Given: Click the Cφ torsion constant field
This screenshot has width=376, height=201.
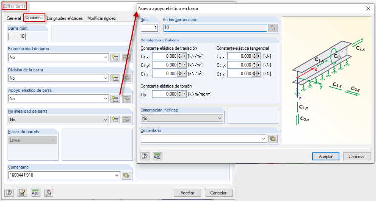Looking at the screenshot, I should [x=165, y=94].
